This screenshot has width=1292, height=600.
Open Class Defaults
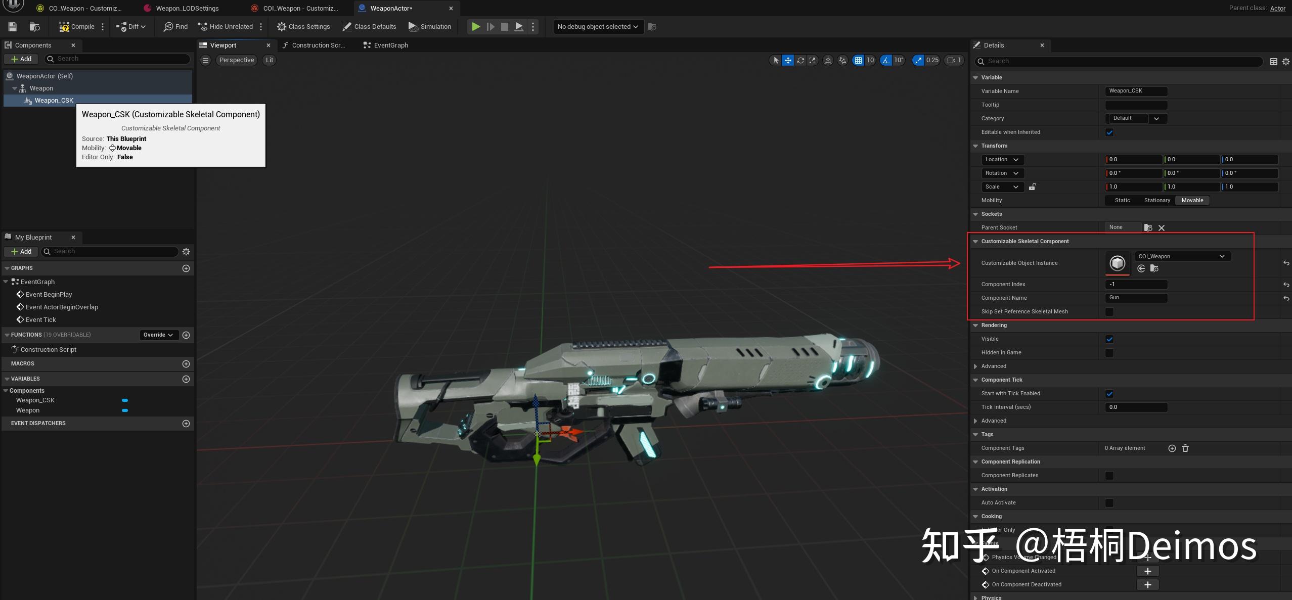point(369,27)
